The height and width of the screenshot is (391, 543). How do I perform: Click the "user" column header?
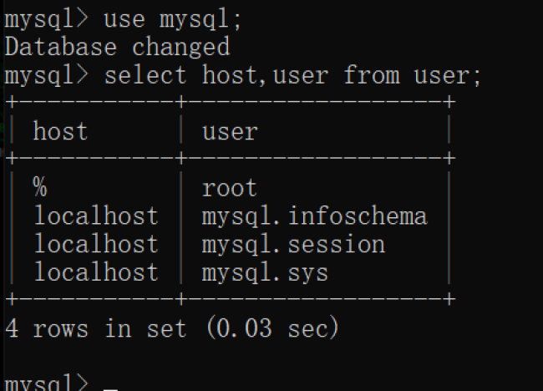click(x=230, y=131)
